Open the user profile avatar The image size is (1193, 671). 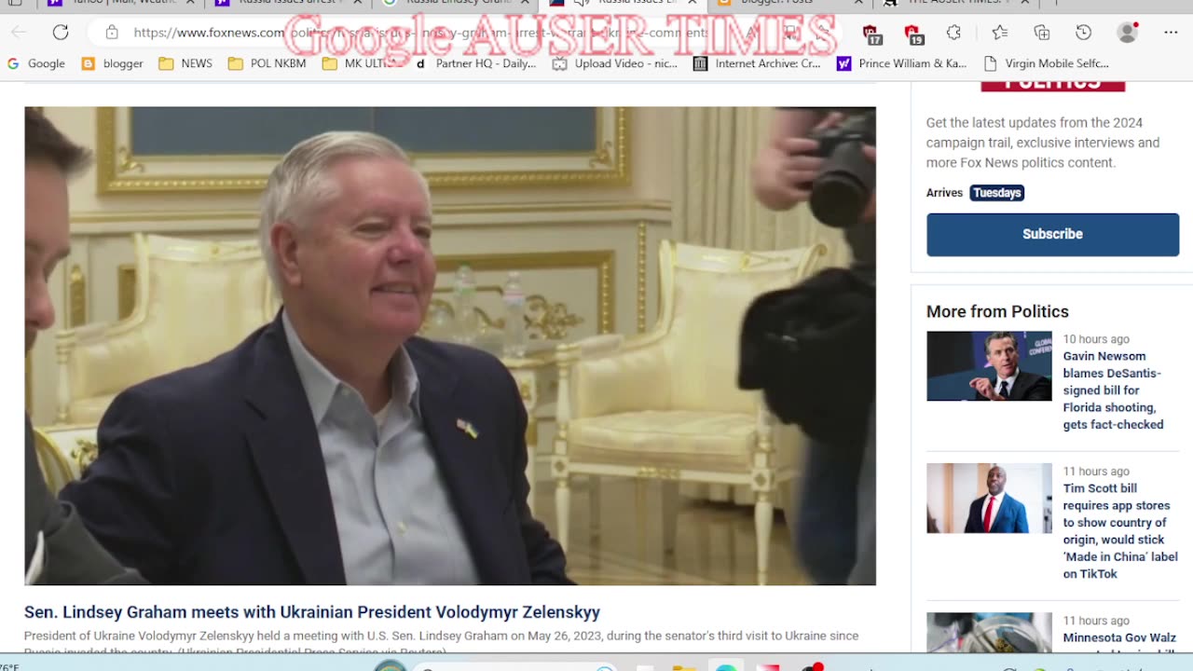[x=1128, y=33]
